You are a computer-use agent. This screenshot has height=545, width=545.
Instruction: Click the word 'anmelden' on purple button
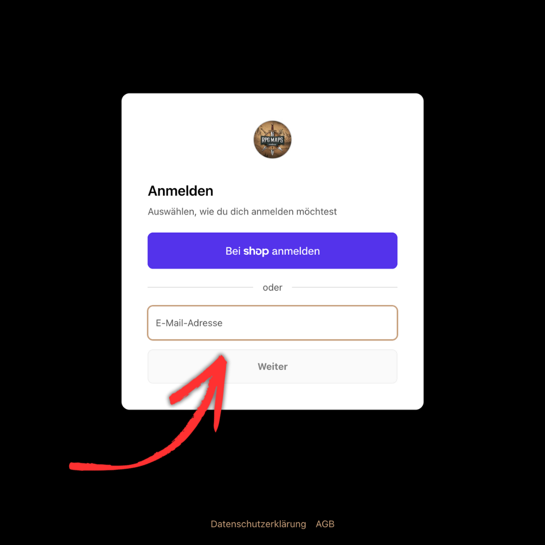pyautogui.click(x=296, y=251)
